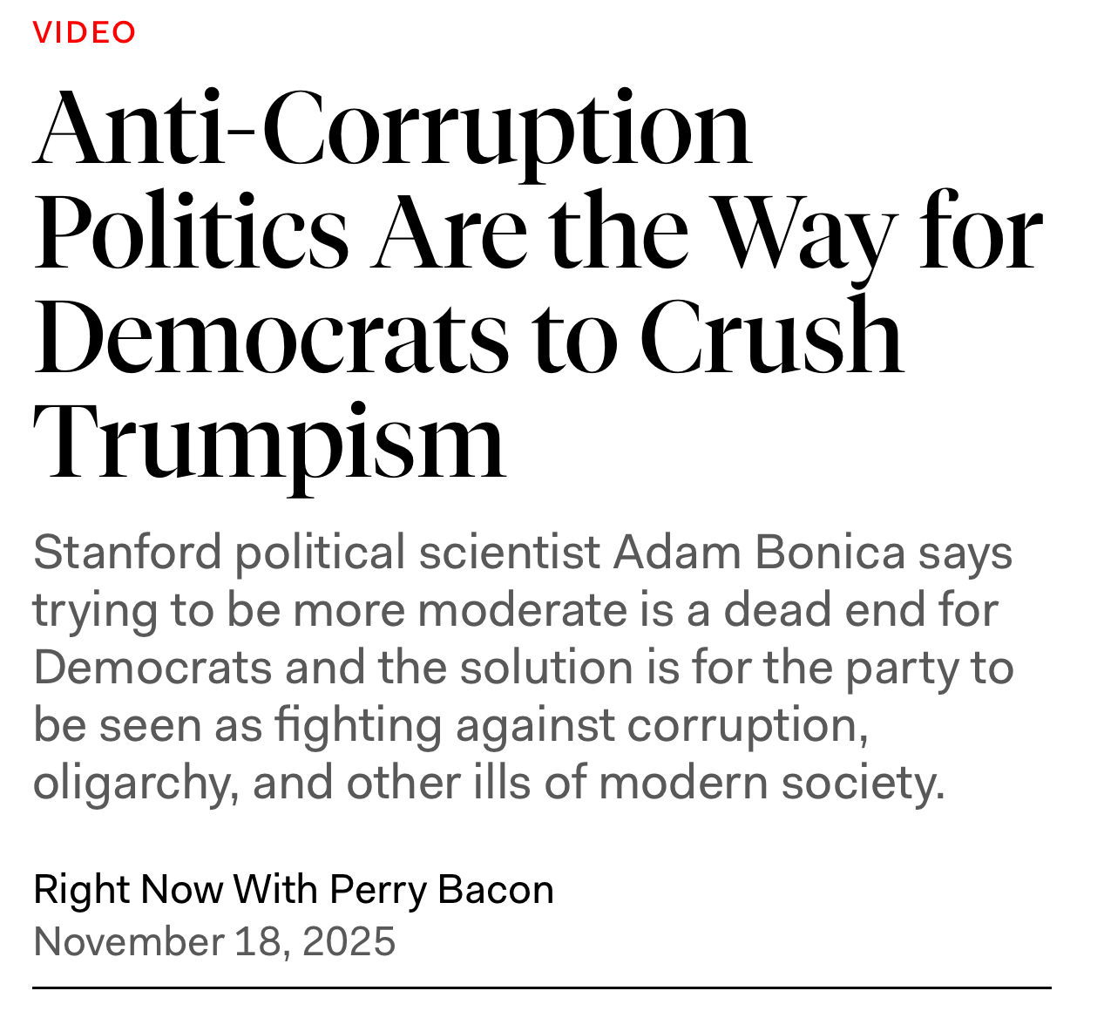Click the word Crush in the headline
The height and width of the screenshot is (1018, 1104).
click(x=771, y=336)
